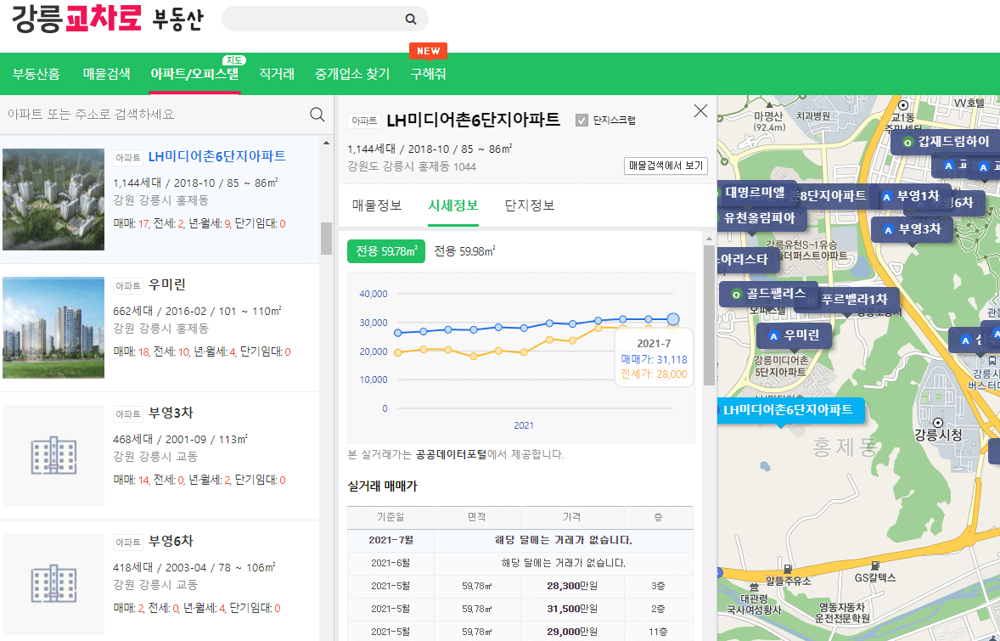Click the 알뜰주유소 fuel pump icon on the map
This screenshot has width=1000, height=641.
pos(787,570)
